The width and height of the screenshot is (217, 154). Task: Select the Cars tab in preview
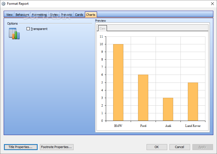pos(102,28)
